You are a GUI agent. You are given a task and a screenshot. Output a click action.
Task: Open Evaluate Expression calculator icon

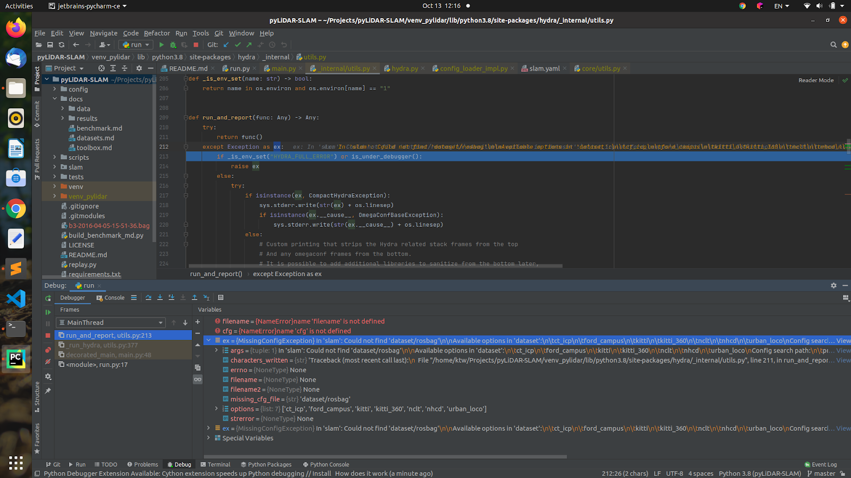pos(221,298)
